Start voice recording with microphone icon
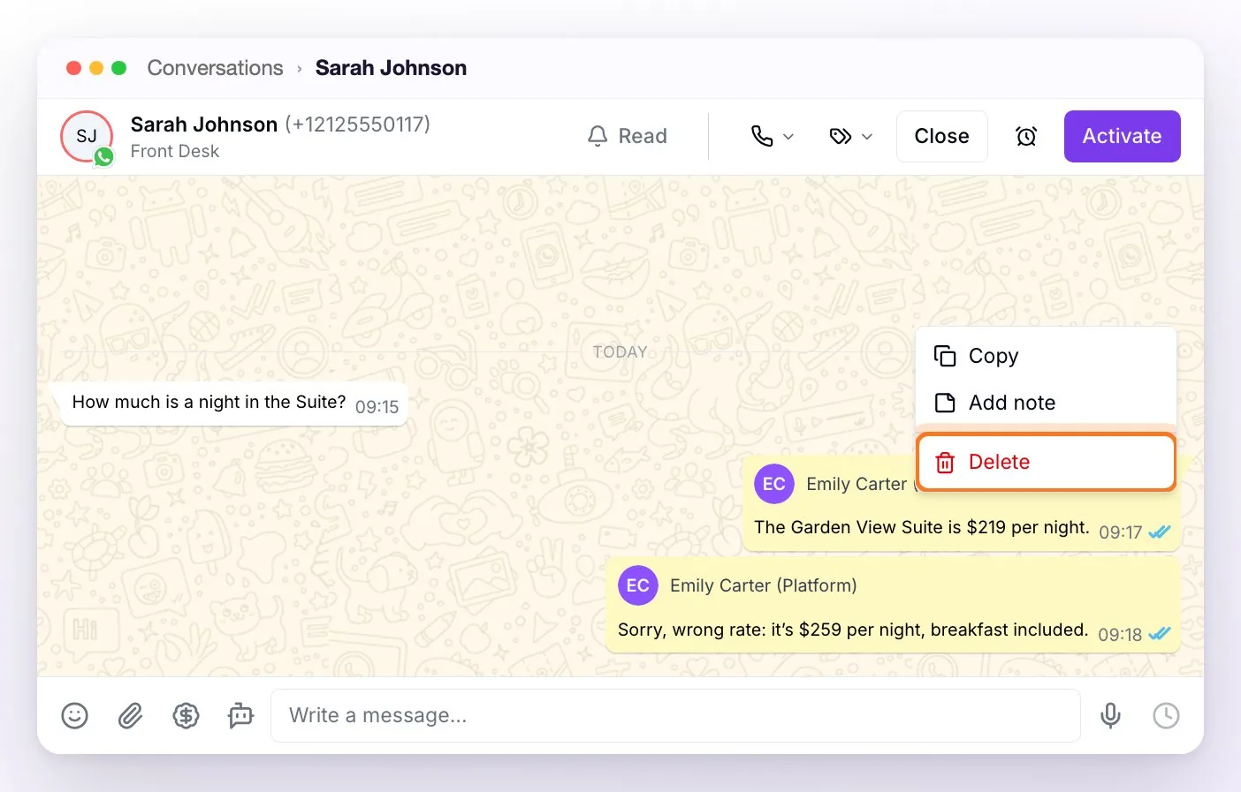 click(x=1111, y=715)
